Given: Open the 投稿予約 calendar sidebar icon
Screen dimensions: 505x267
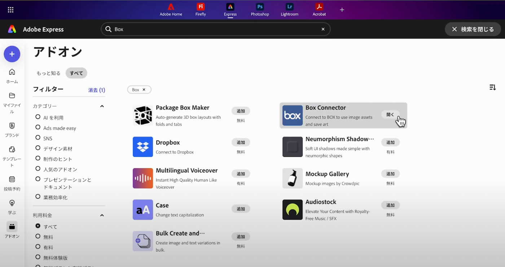Looking at the screenshot, I should 12,179.
